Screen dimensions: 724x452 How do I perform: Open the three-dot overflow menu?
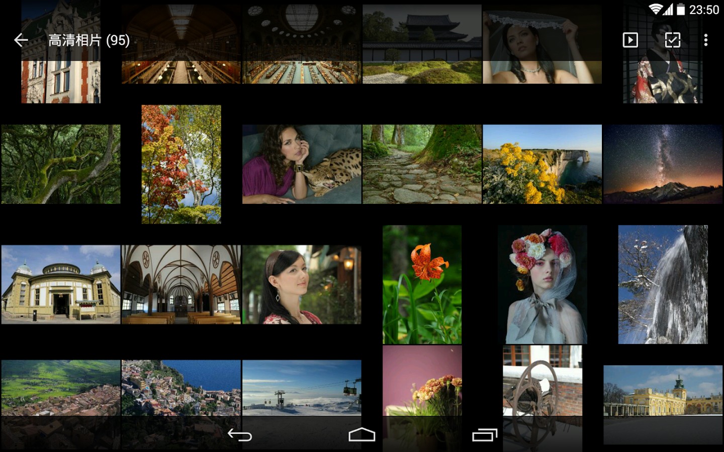[x=706, y=40]
